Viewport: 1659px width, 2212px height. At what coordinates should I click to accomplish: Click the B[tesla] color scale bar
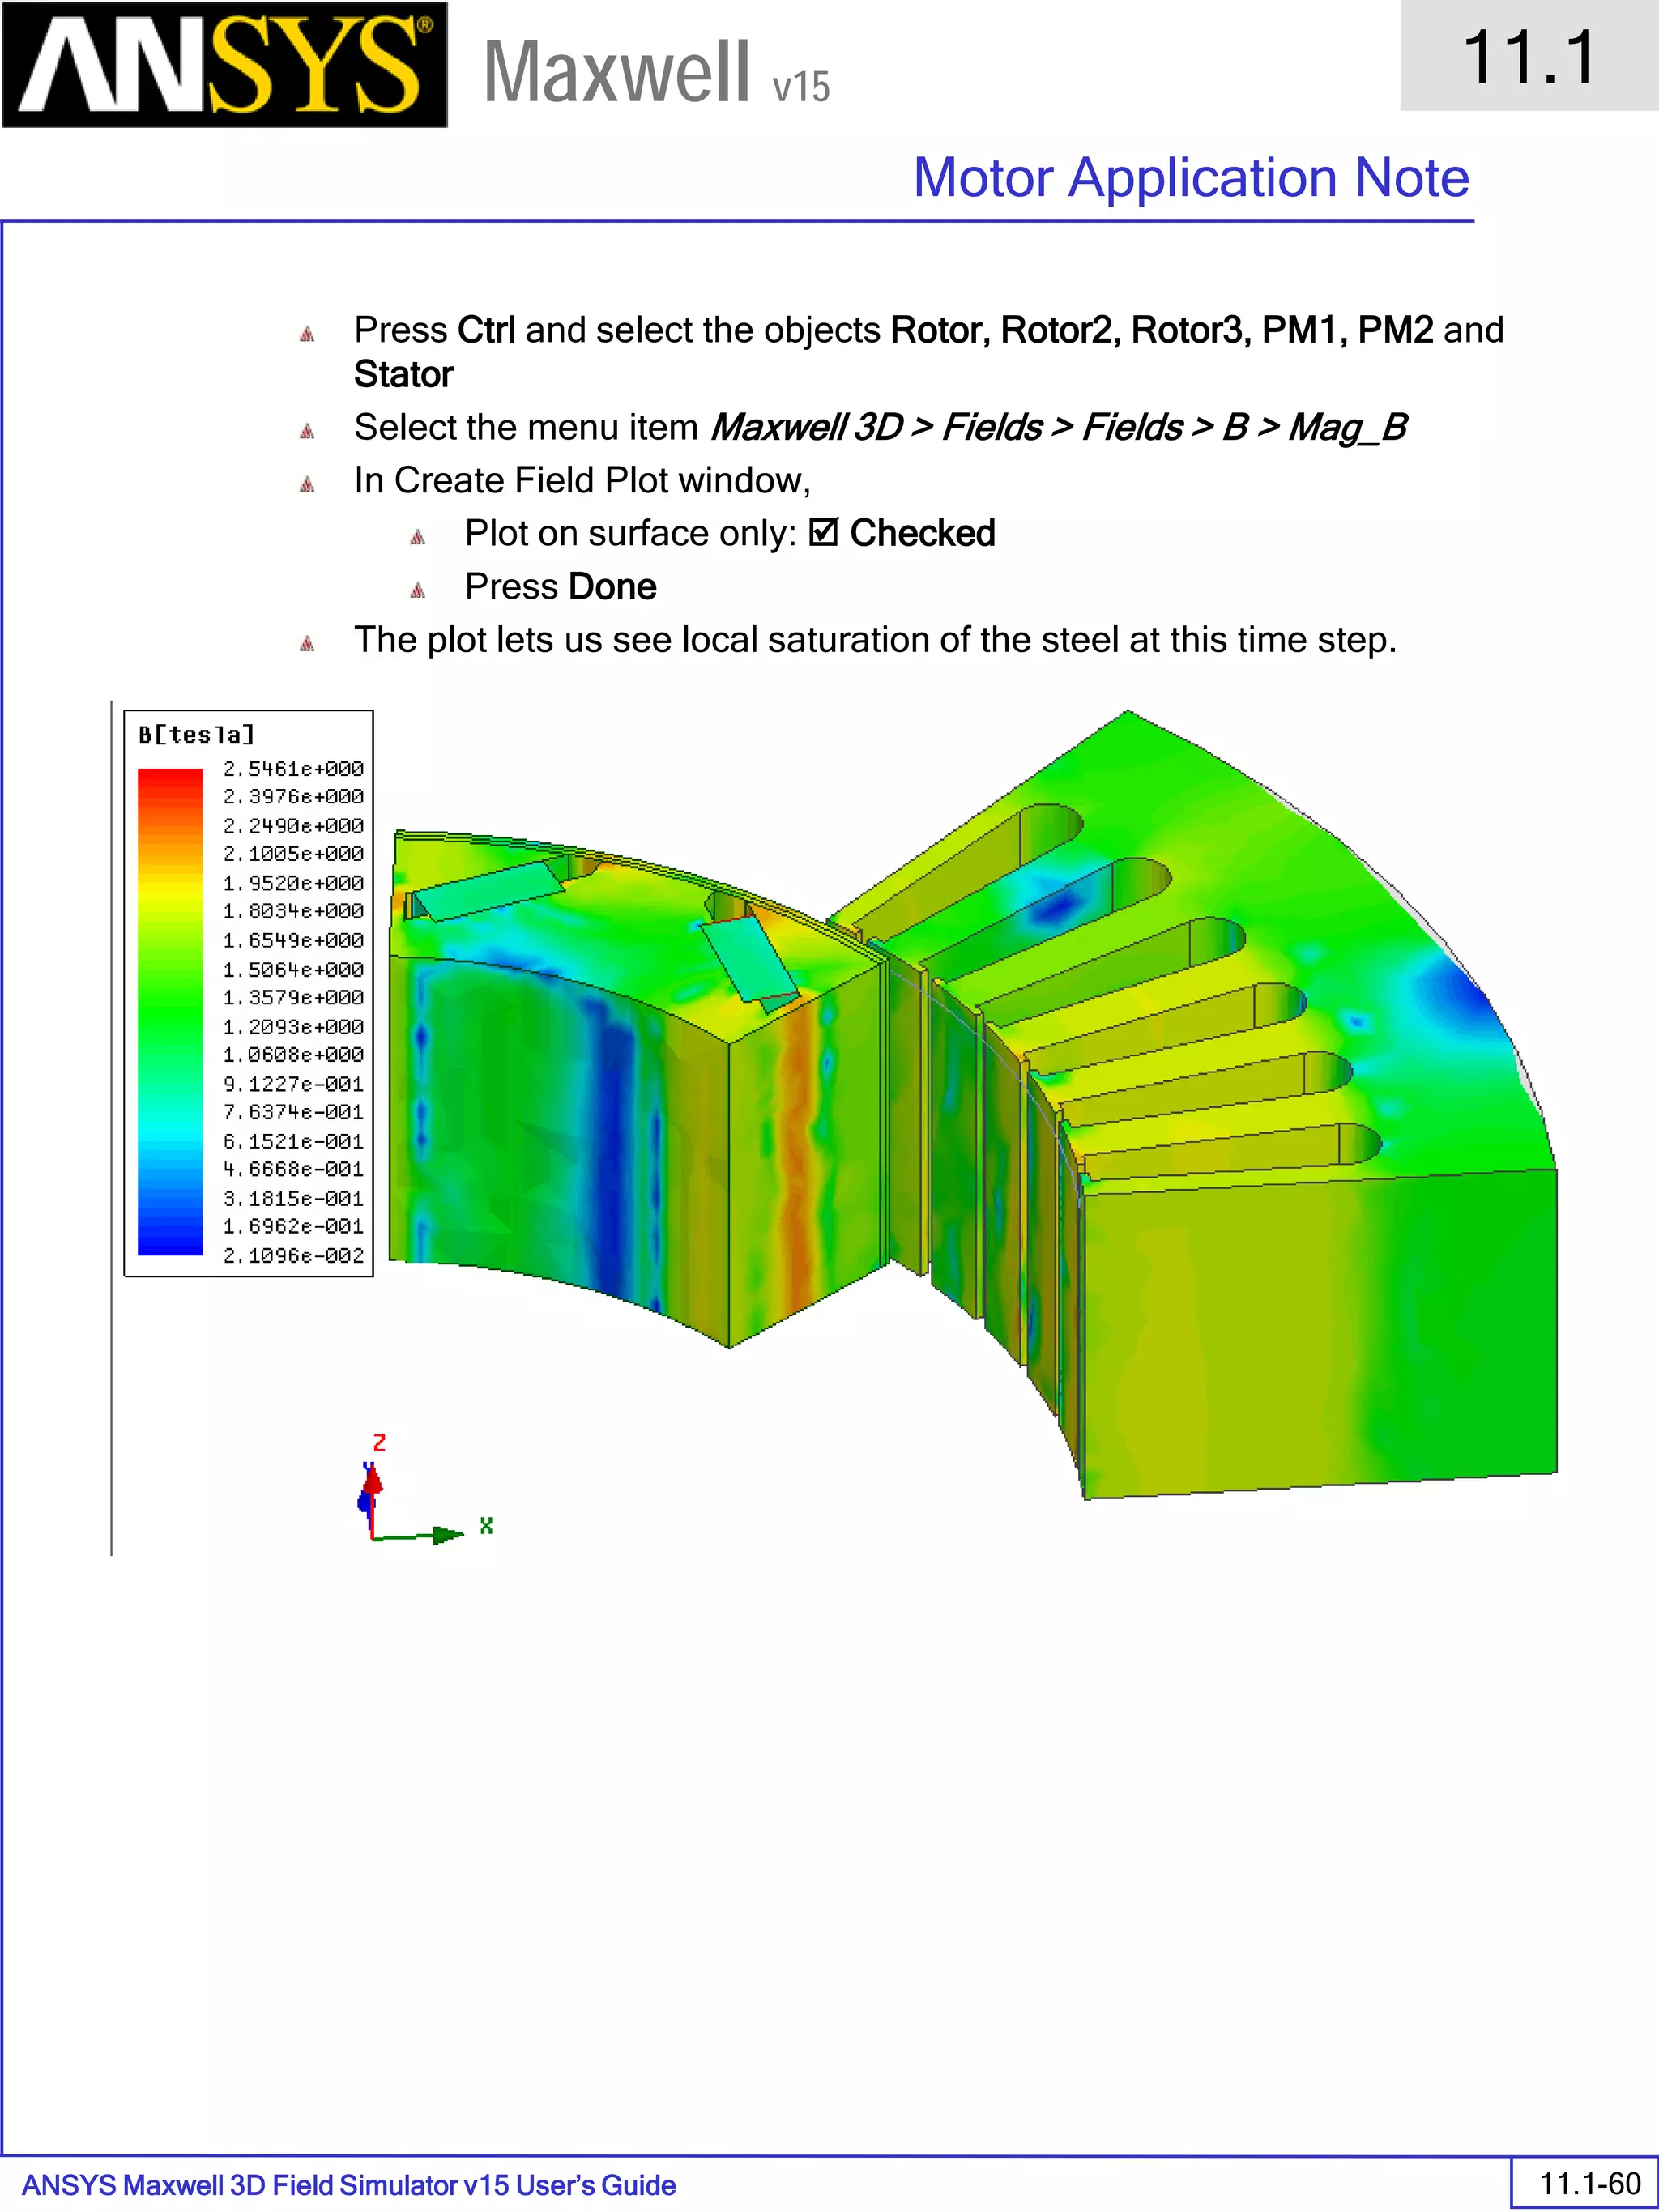pyautogui.click(x=170, y=1011)
